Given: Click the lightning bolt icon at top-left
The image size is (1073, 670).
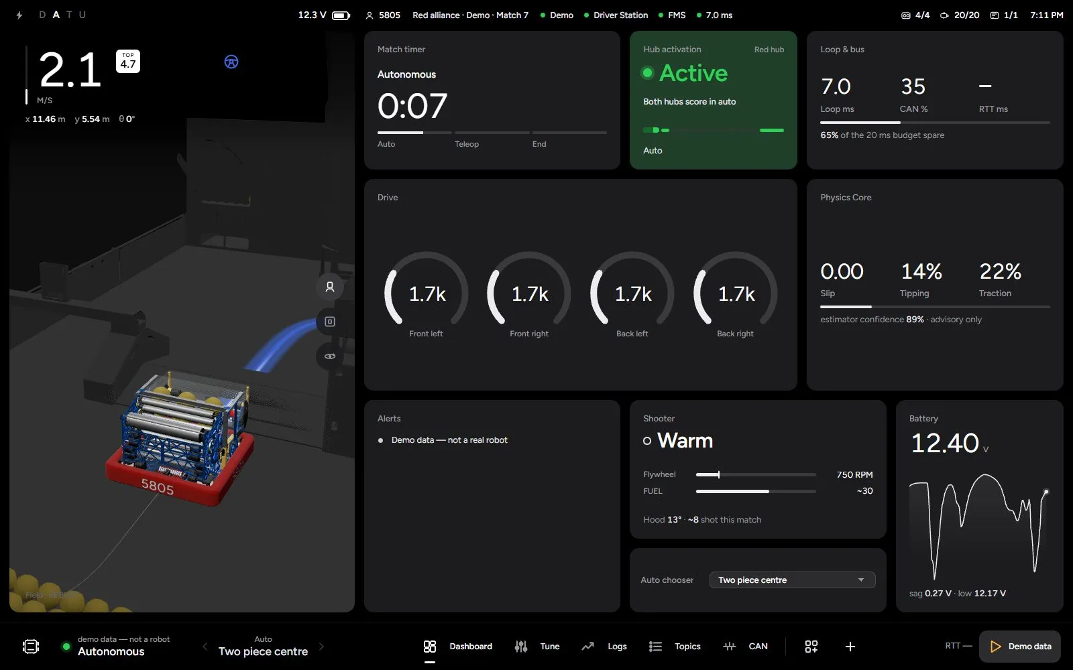Looking at the screenshot, I should pos(19,15).
